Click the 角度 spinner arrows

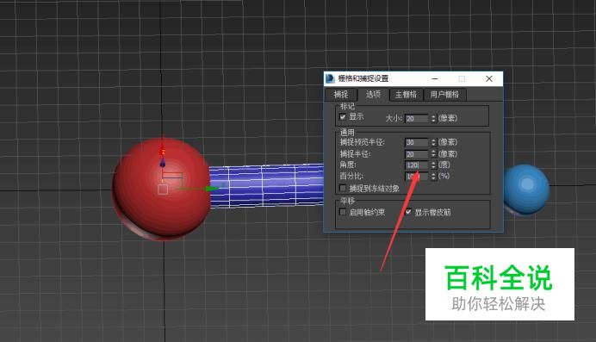click(x=433, y=165)
